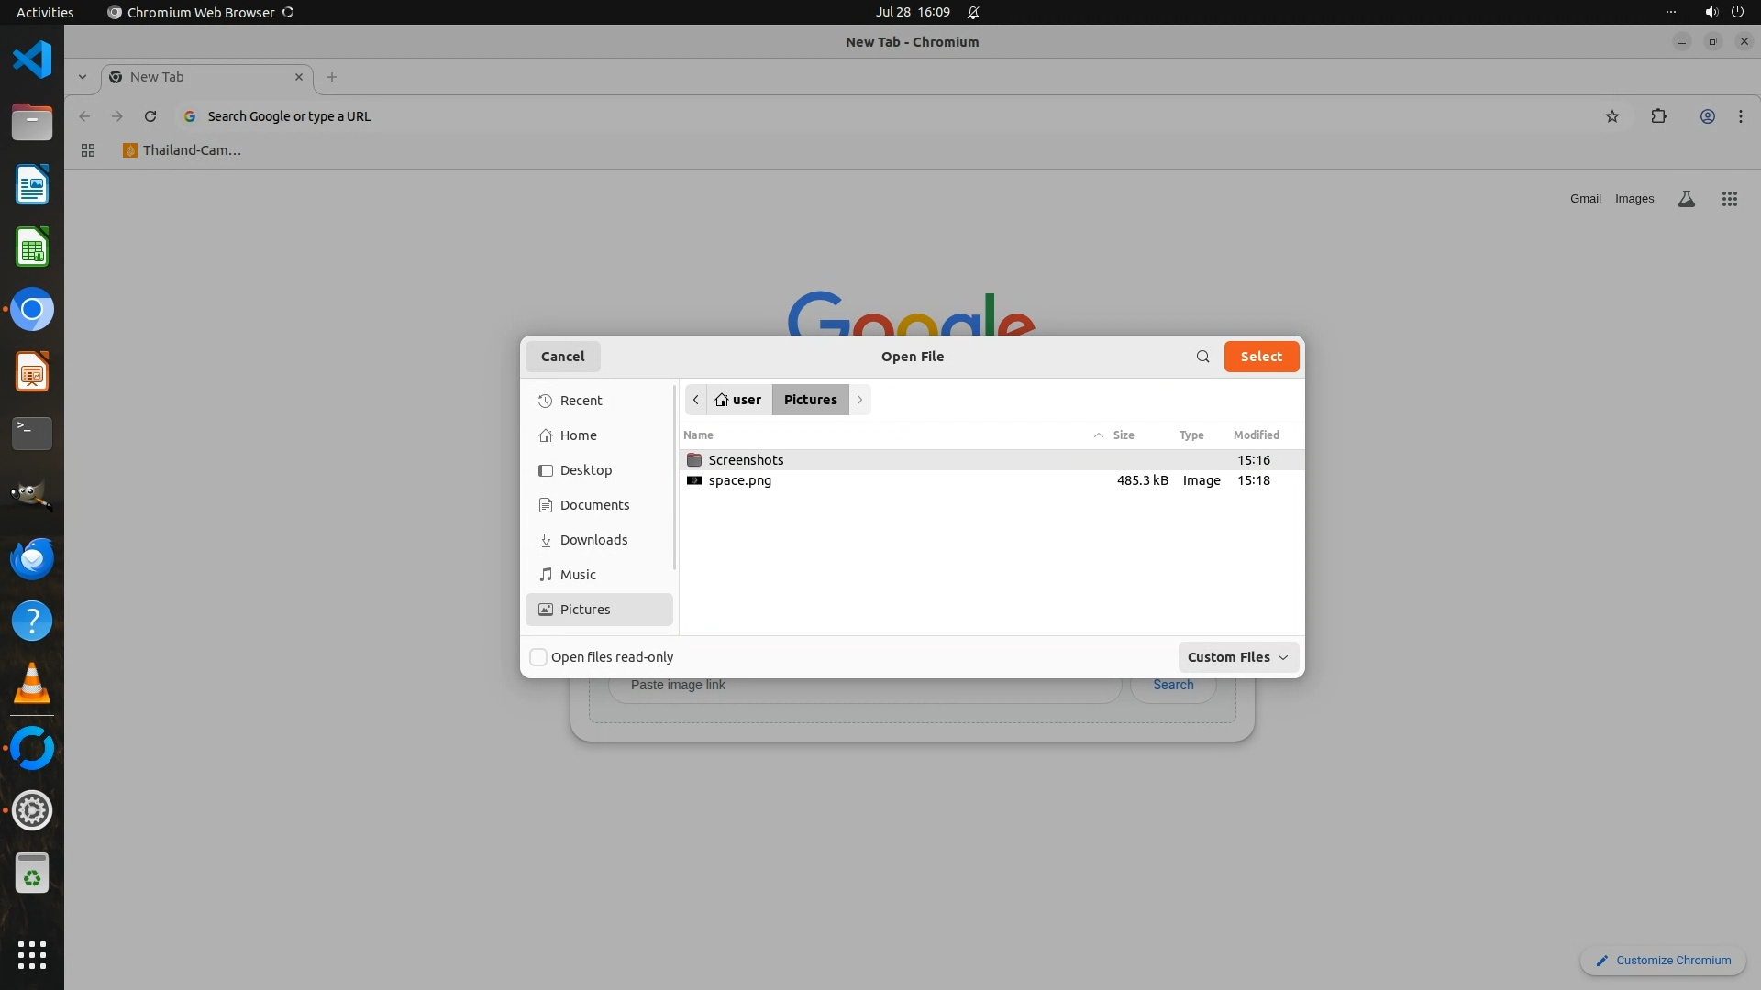Click the Search Labs flask icon
Viewport: 1761px width, 990px height.
click(x=1686, y=199)
